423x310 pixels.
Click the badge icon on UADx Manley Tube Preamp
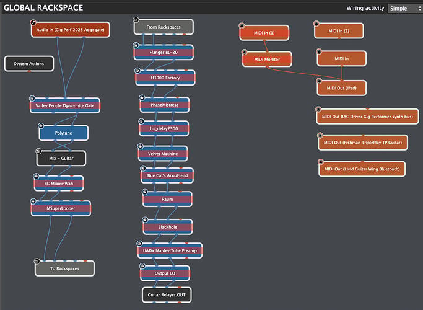[x=139, y=243]
